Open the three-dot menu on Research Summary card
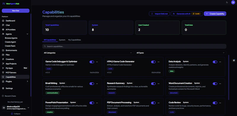Viewport: 237px width, 116px height. pos(158,83)
